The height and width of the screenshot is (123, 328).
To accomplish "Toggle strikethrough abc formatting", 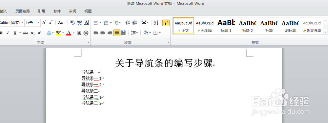I will tap(26, 33).
